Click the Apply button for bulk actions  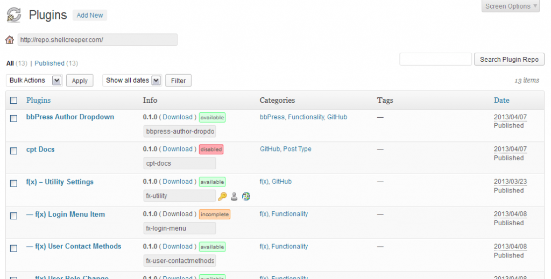80,81
